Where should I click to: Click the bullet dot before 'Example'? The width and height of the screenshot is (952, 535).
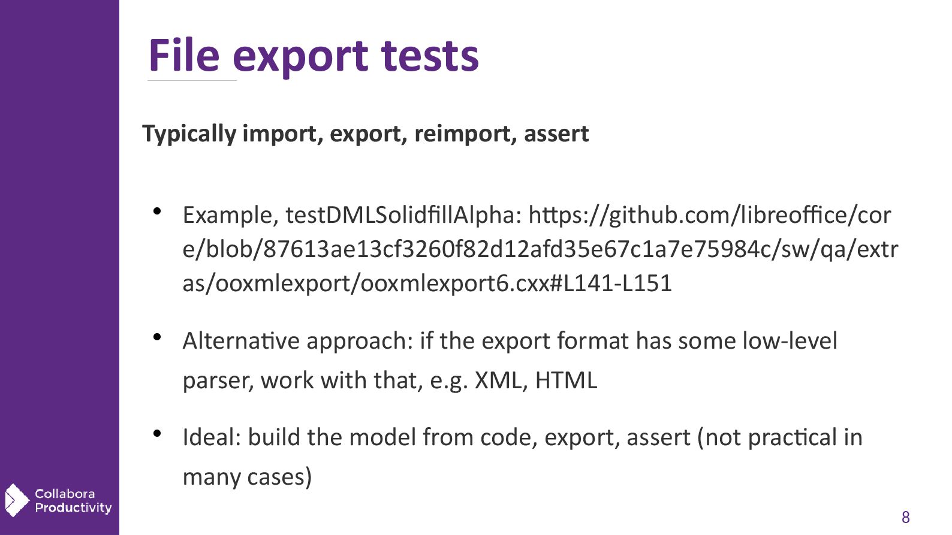pyautogui.click(x=157, y=211)
